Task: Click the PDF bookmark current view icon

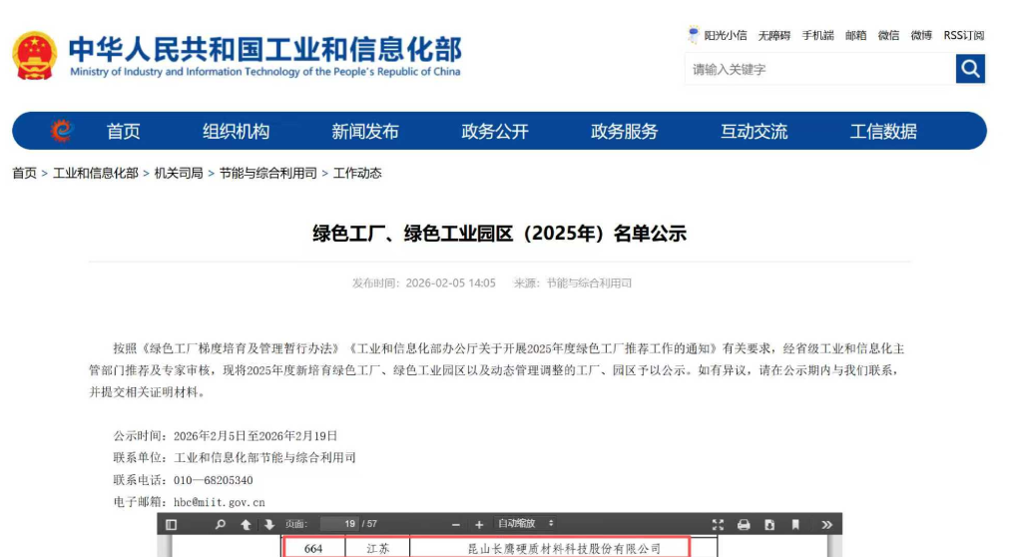Action: (x=794, y=525)
